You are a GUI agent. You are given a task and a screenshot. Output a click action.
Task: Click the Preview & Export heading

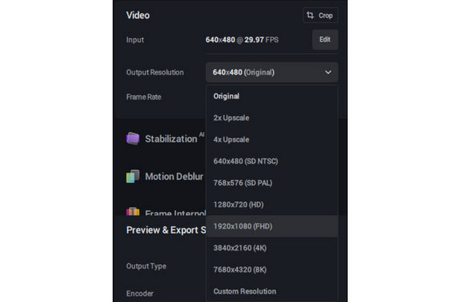166,230
